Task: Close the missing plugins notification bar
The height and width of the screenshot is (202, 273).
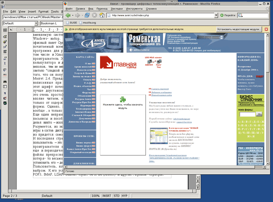Action: (x=266, y=29)
